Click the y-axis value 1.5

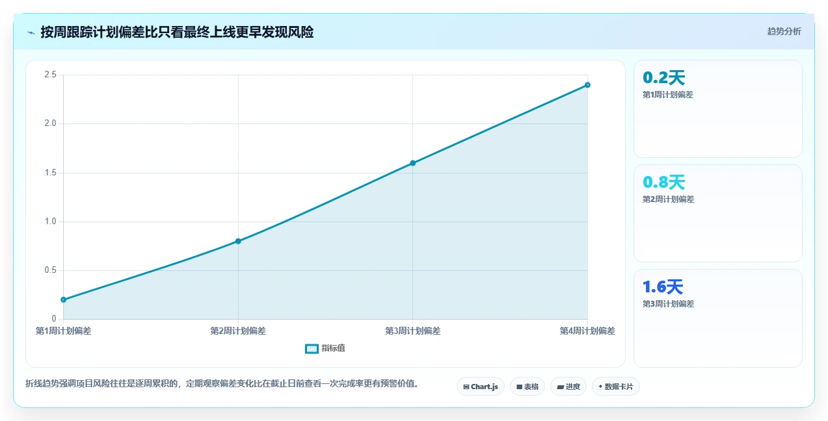[50, 173]
